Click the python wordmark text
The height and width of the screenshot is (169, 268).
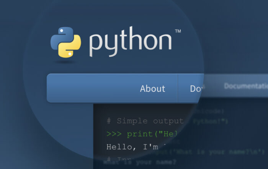[131, 41]
